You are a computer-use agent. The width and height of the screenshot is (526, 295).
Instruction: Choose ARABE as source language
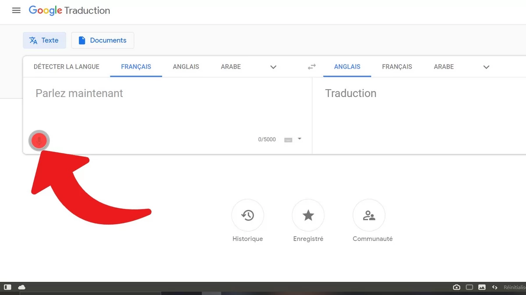231,67
